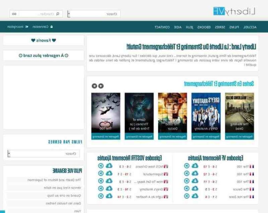The image size is (268, 213).
Task: Open the Game of Thrones poster thumbnail
Action: pyautogui.click(x=139, y=113)
